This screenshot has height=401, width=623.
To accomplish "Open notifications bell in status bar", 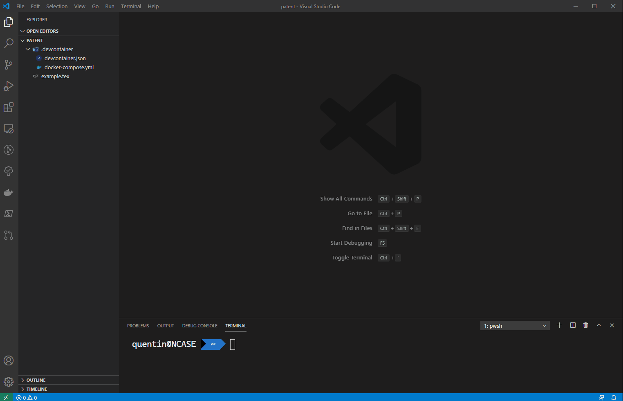I will [614, 398].
